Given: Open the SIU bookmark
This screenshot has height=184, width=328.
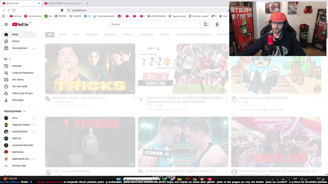Looking at the screenshot, I should 87,16.
